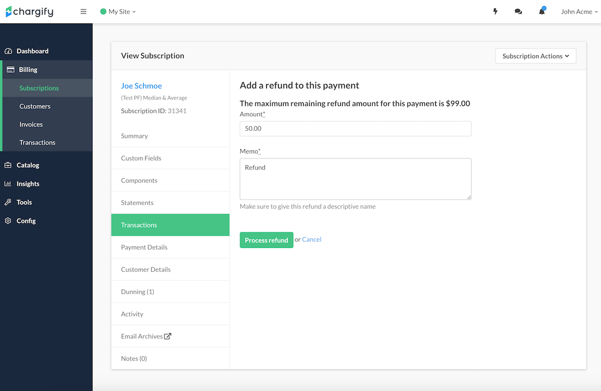Click the Billing card icon

click(x=9, y=69)
